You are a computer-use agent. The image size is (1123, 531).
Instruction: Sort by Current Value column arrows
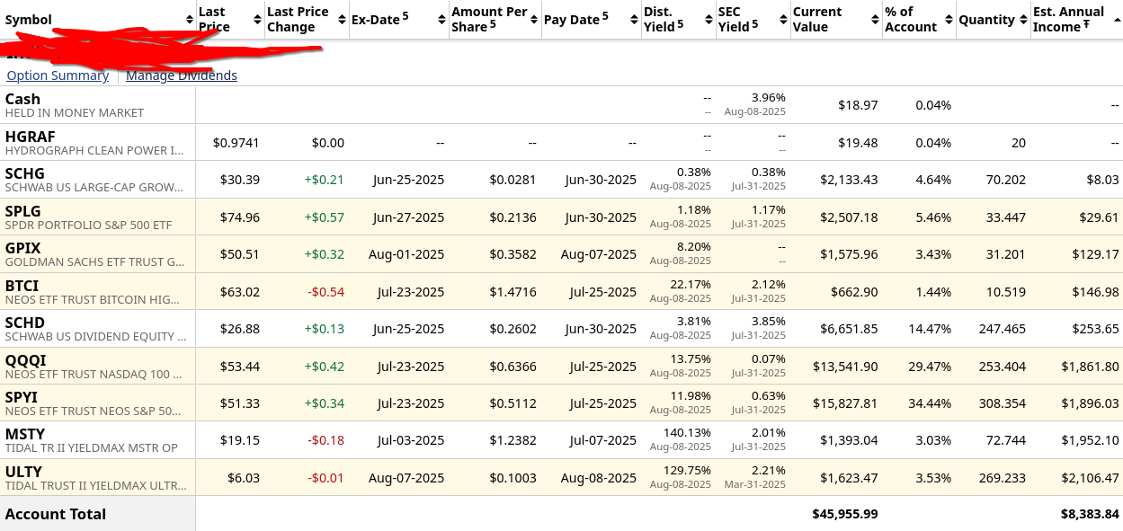(x=875, y=20)
